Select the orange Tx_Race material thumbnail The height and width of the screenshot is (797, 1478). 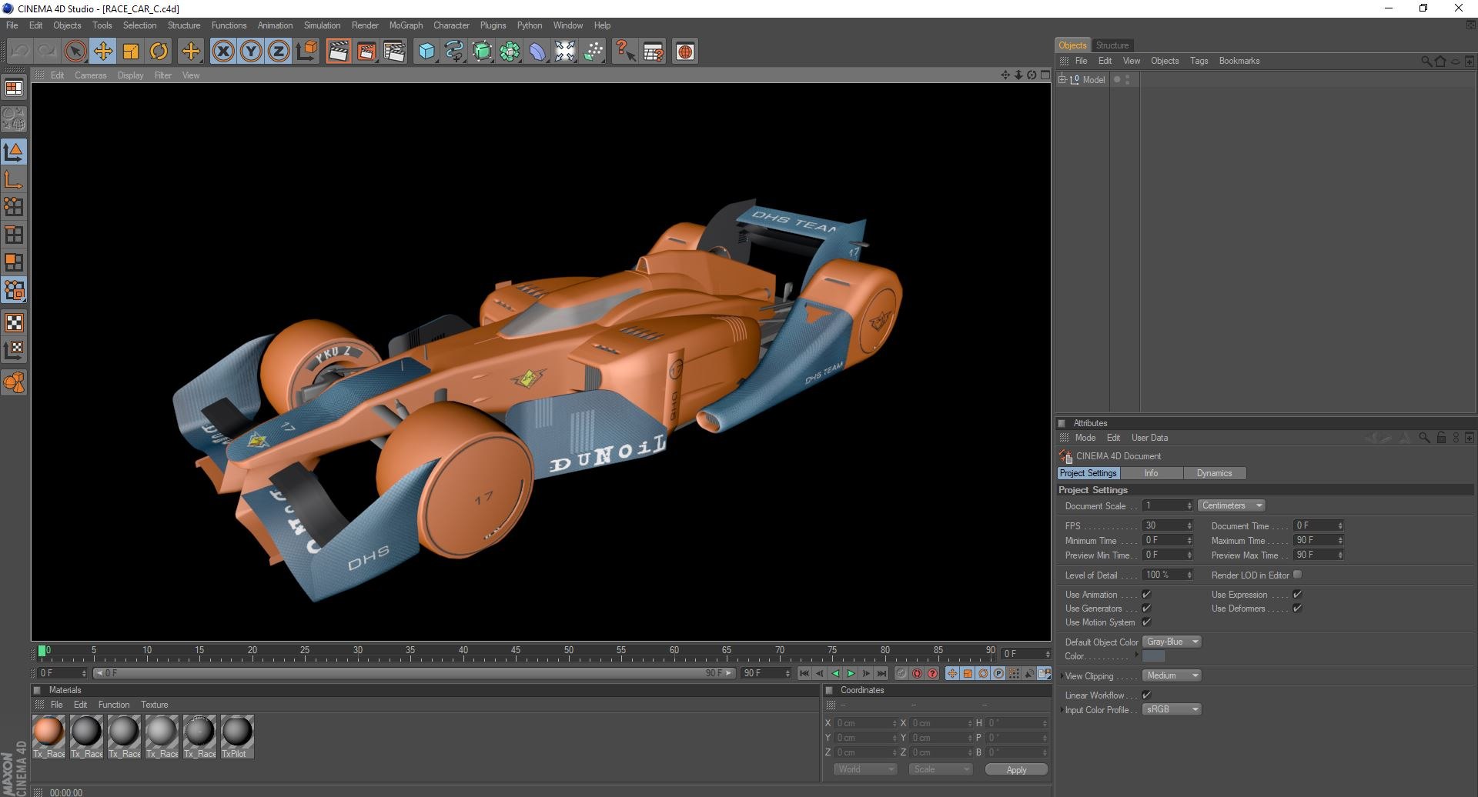tap(48, 731)
